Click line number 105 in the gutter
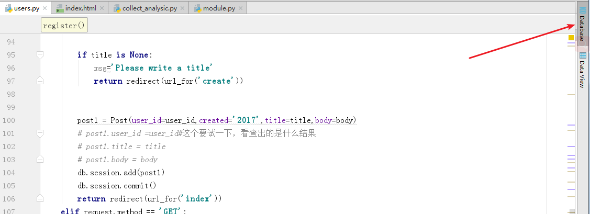Viewport: 590px width, 214px height. click(9, 186)
